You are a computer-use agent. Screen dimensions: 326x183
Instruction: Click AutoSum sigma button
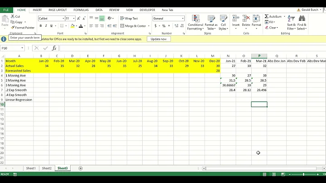pyautogui.click(x=273, y=16)
